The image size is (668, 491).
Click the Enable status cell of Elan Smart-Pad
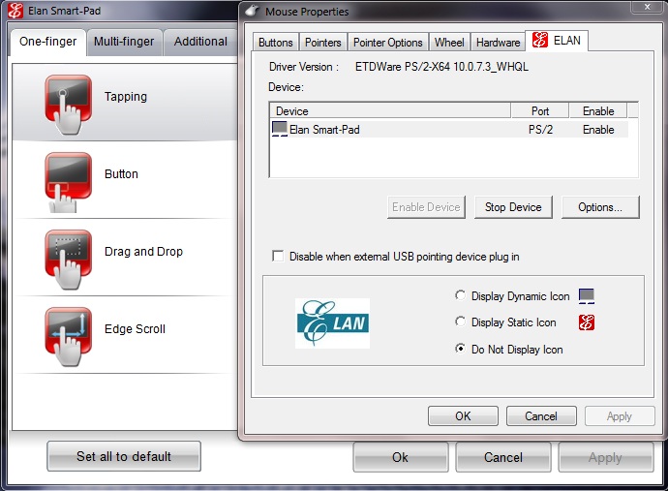pos(598,130)
